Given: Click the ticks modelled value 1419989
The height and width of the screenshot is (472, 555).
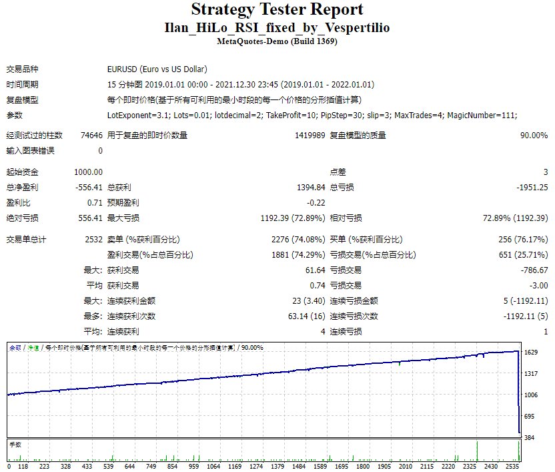Looking at the screenshot, I should coord(310,136).
